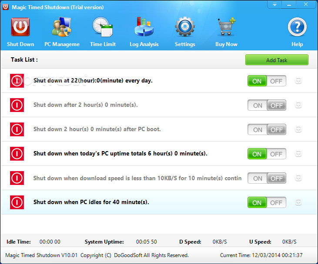The height and width of the screenshot is (264, 318).
Task: Click the U Speed value 0KB/S
Action: (x=289, y=242)
